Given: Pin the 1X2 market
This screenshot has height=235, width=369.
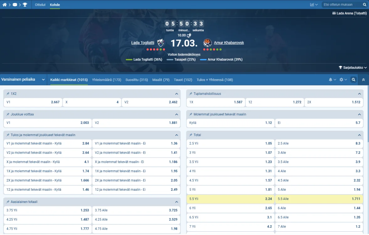Looking at the screenshot, I should (8, 94).
